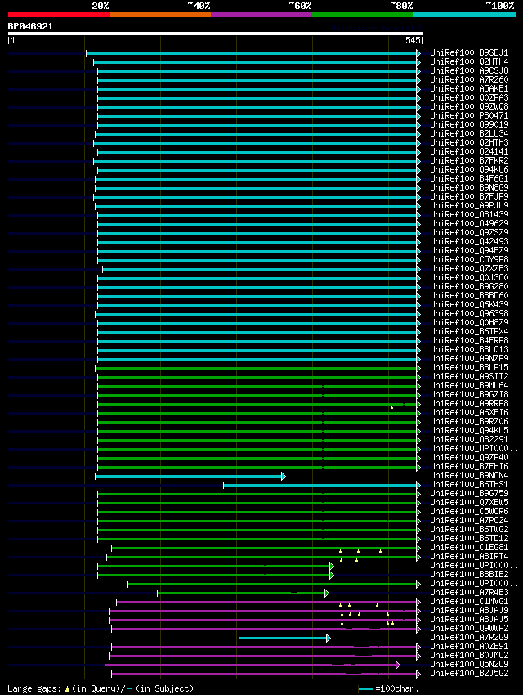This screenshot has width=523, height=695.
Task: Select the UniRef100_O49629 label
Action: point(469,223)
